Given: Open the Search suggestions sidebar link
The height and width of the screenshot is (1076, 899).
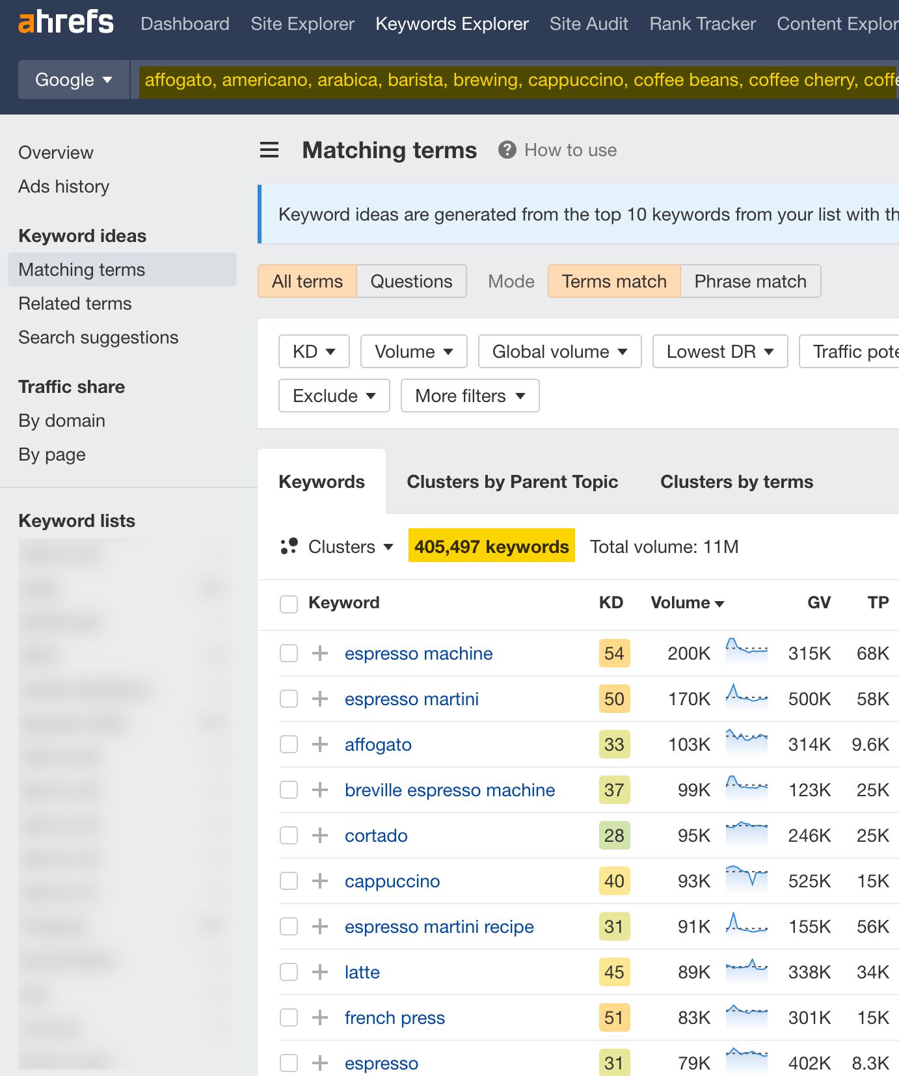Looking at the screenshot, I should (98, 337).
